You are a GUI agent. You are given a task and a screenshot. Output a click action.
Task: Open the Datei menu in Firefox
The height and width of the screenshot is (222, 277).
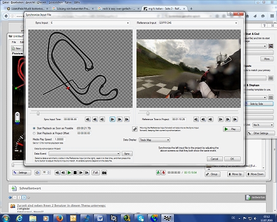tap(5, 2)
